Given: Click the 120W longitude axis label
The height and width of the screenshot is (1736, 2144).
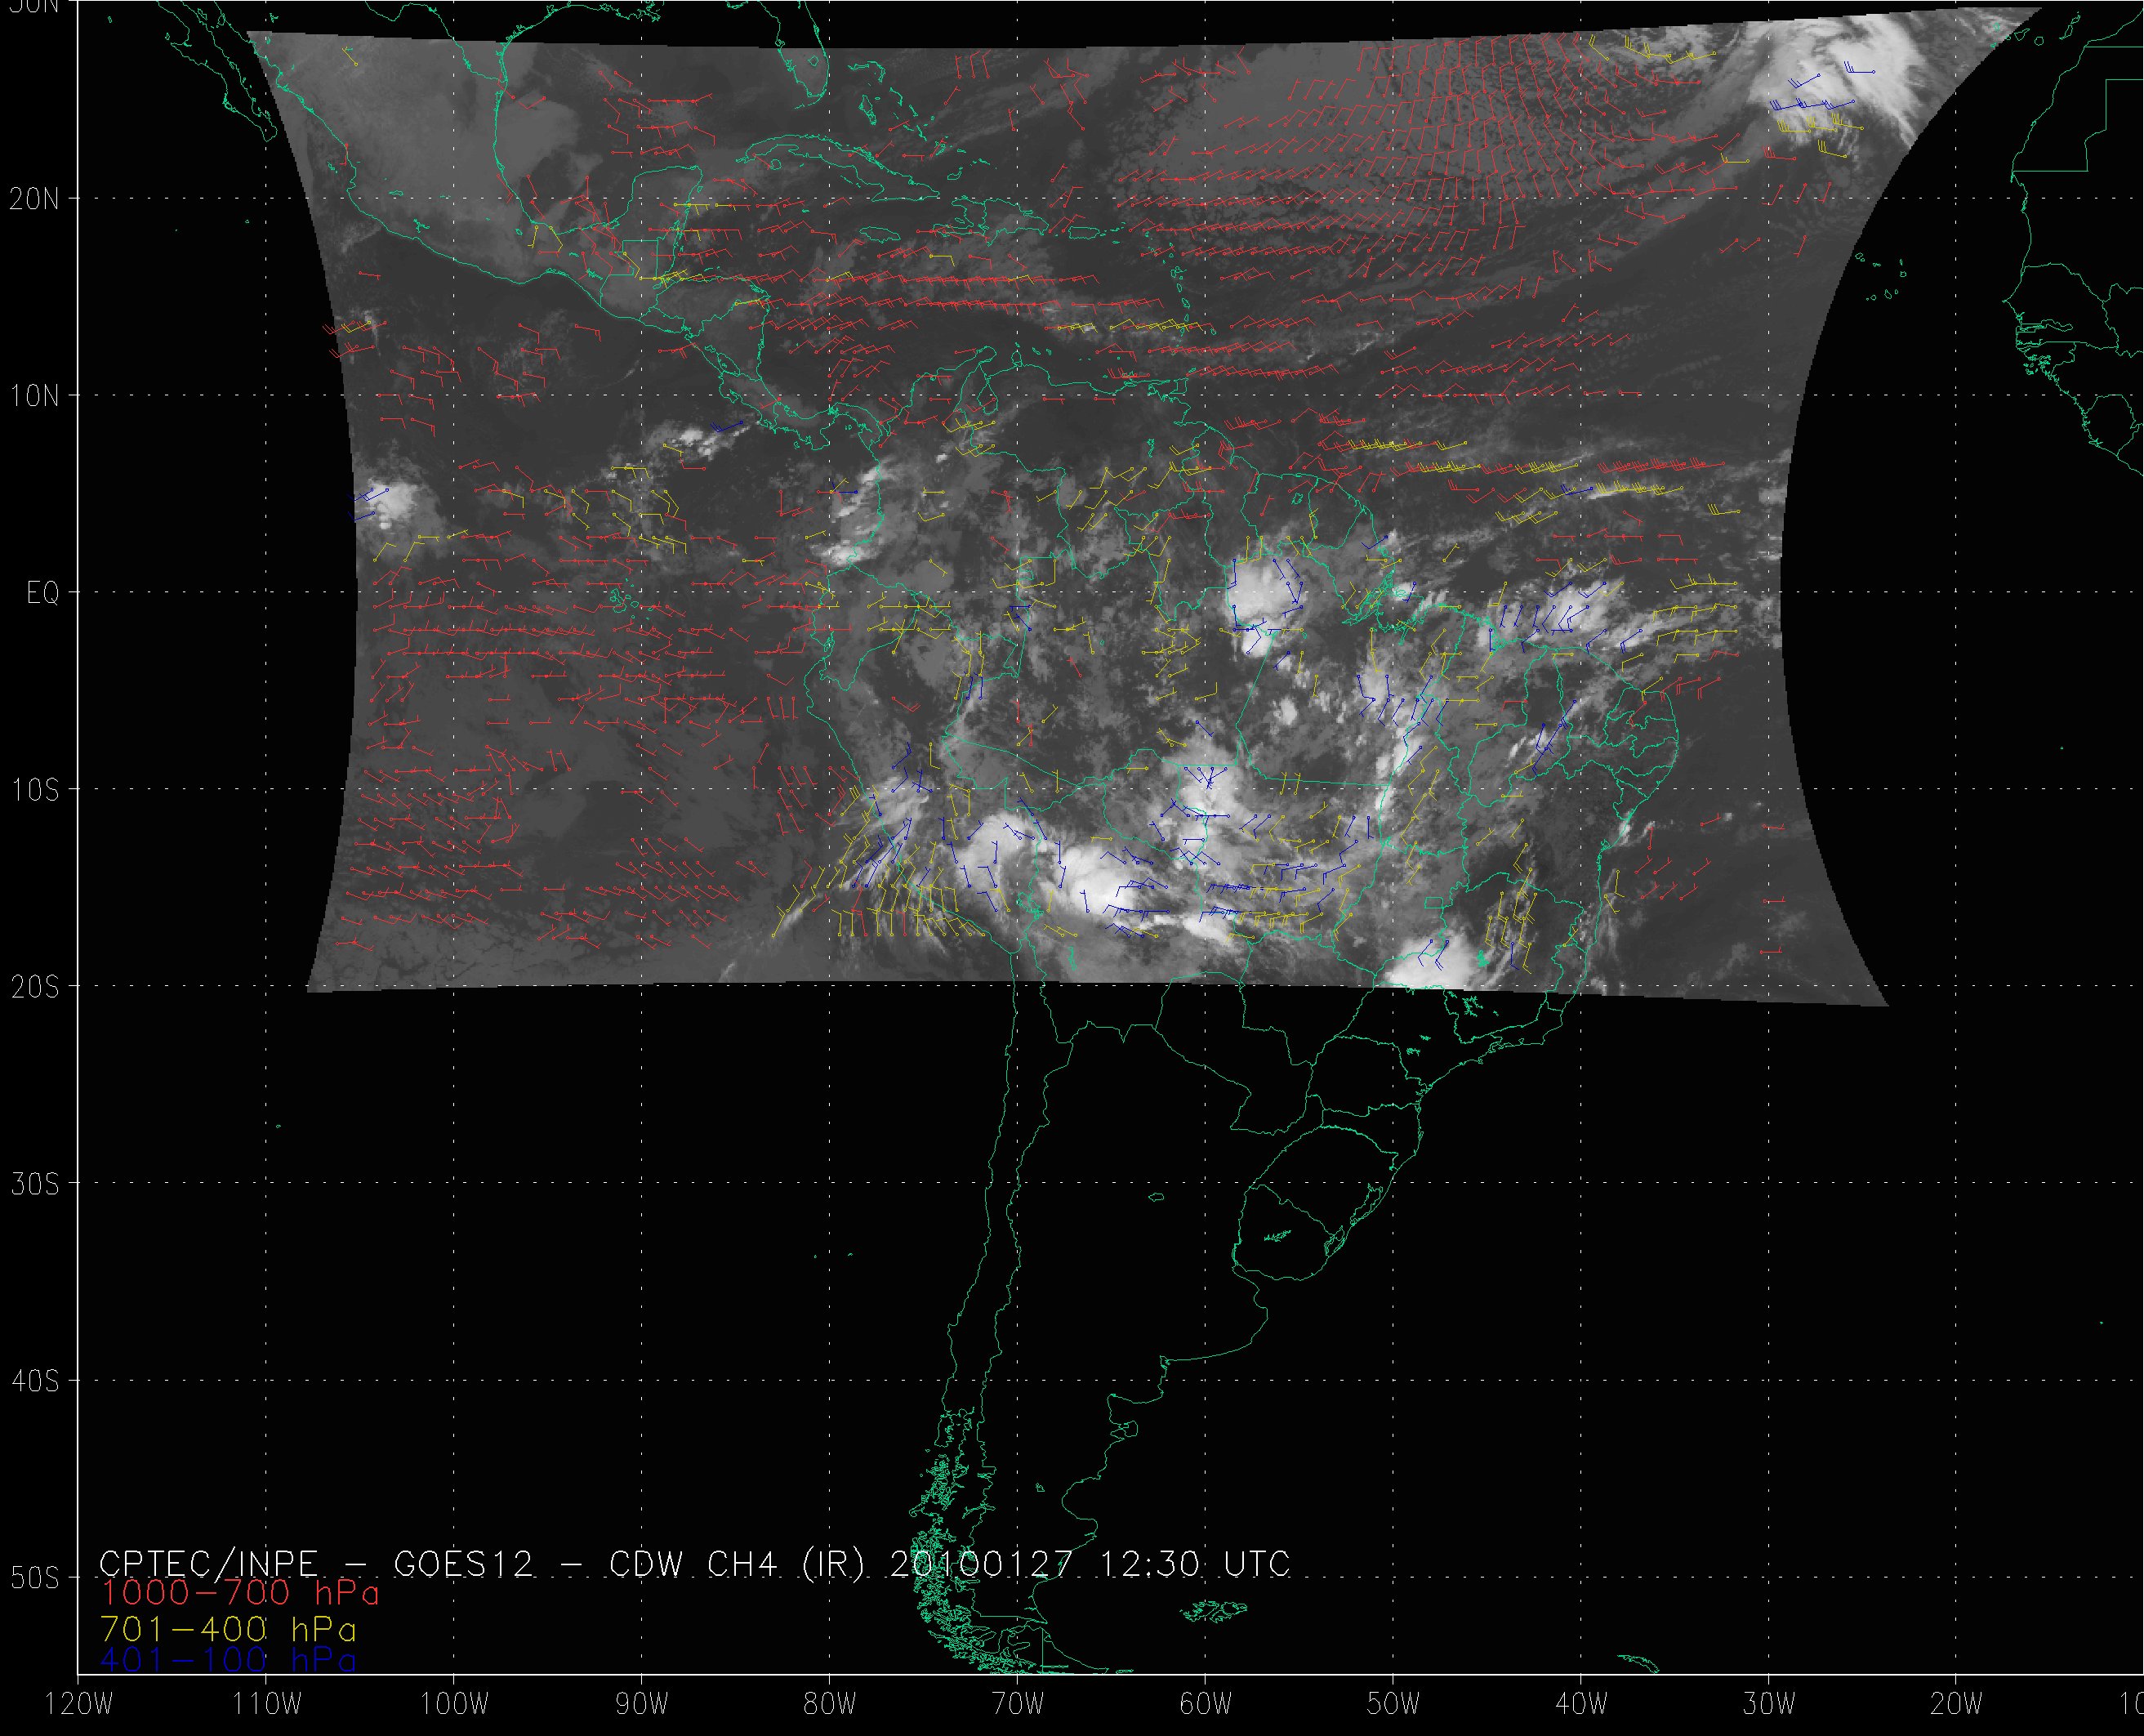Looking at the screenshot, I should coord(80,1705).
